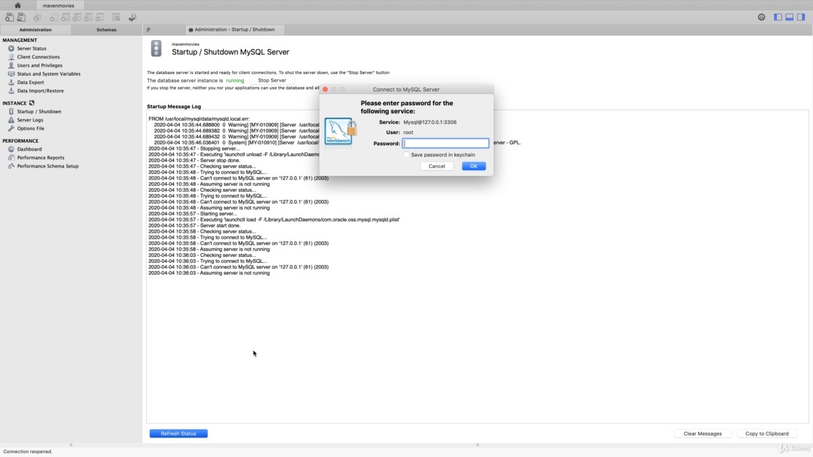The image size is (813, 457).
Task: Toggle the bottom output panel visibility
Action: pyautogui.click(x=789, y=17)
